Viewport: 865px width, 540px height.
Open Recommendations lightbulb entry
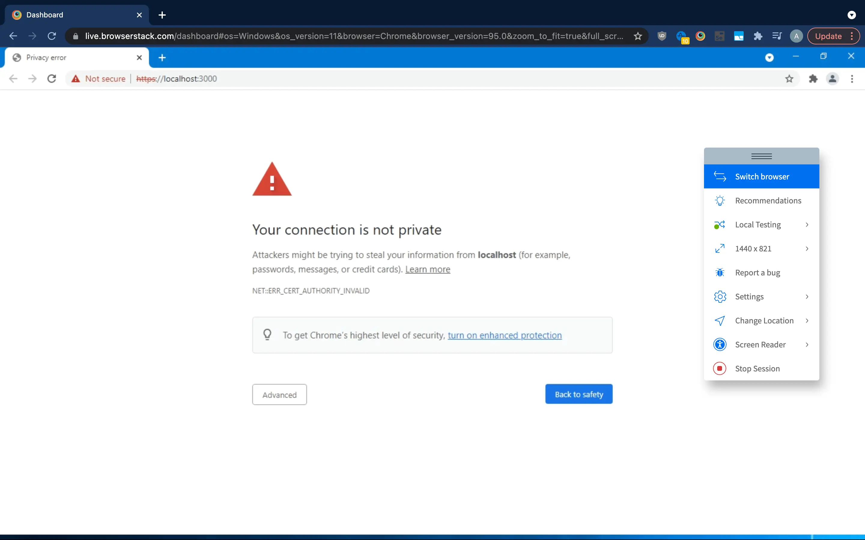(720, 201)
